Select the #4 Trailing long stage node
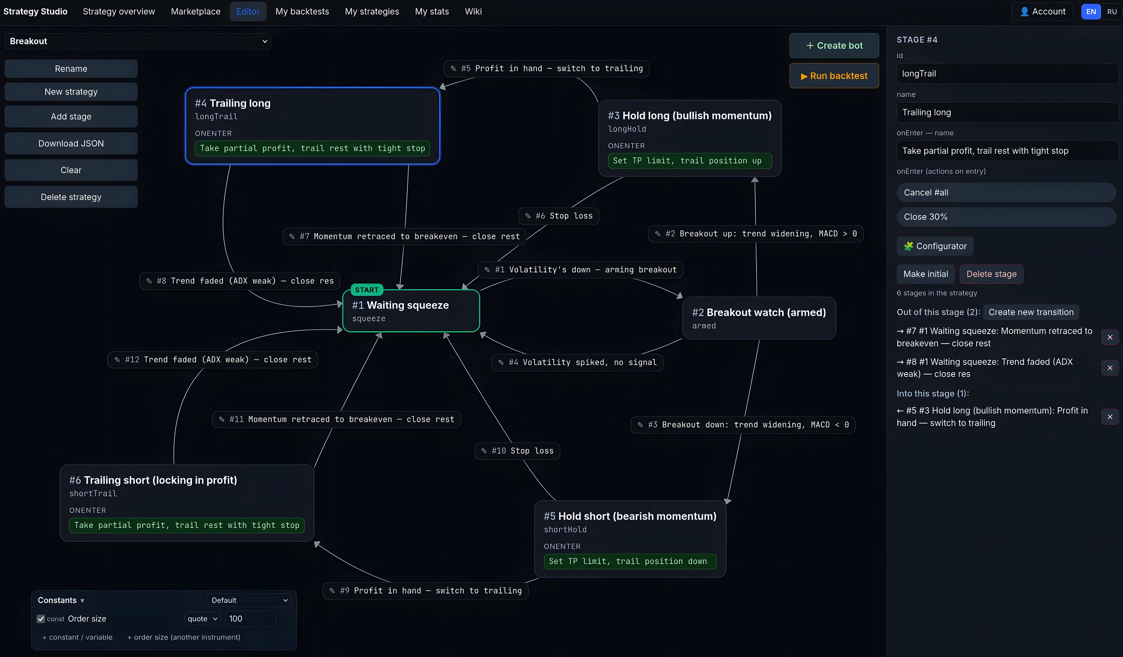Screen dimensions: 1123x657 312,126
